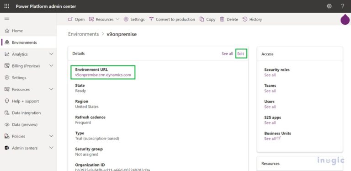This screenshot has width=351, height=171.
Task: Click the Data (preview) cloud icon
Action: 7,124
